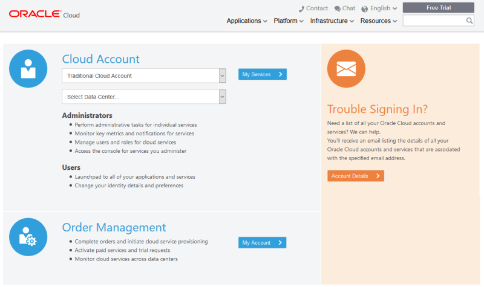
Task: Expand the English language selector
Action: pos(395,8)
